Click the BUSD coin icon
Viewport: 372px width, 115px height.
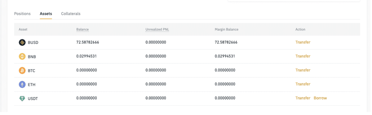pos(22,42)
